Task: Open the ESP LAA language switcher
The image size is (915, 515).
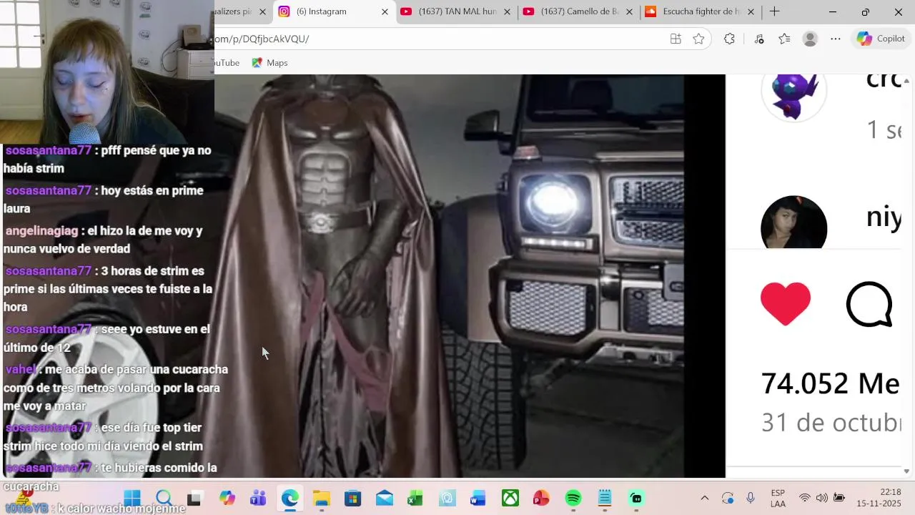Action: (778, 498)
